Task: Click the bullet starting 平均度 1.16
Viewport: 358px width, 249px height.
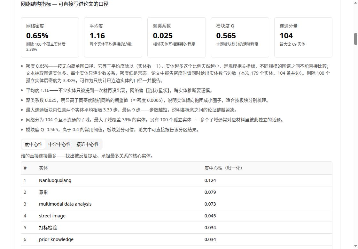Action: point(119,91)
